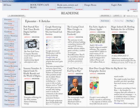
Task: Open Post-Paywall New York Times article title
Action: [x=31, y=30]
